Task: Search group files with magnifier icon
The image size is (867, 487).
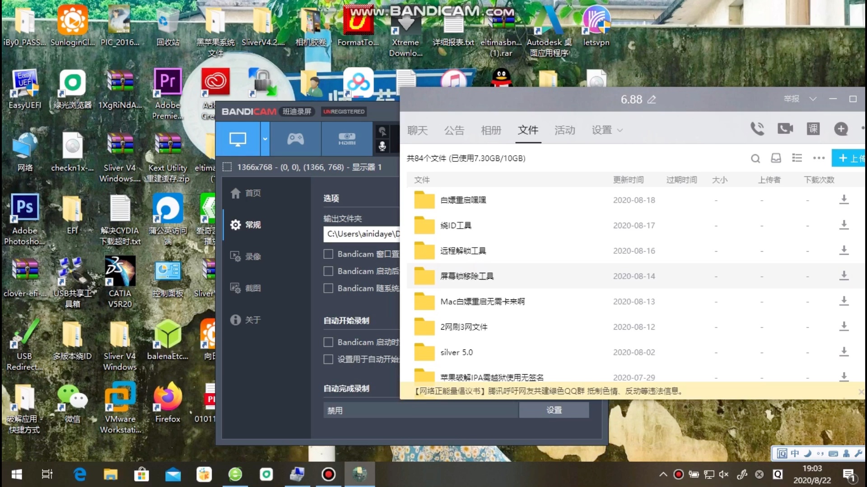Action: point(755,158)
